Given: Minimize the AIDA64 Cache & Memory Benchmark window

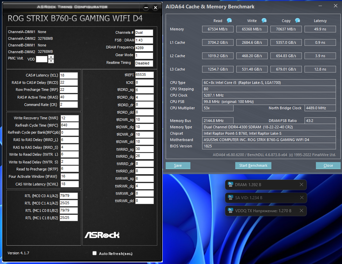Looking at the screenshot, I should click(x=320, y=6).
